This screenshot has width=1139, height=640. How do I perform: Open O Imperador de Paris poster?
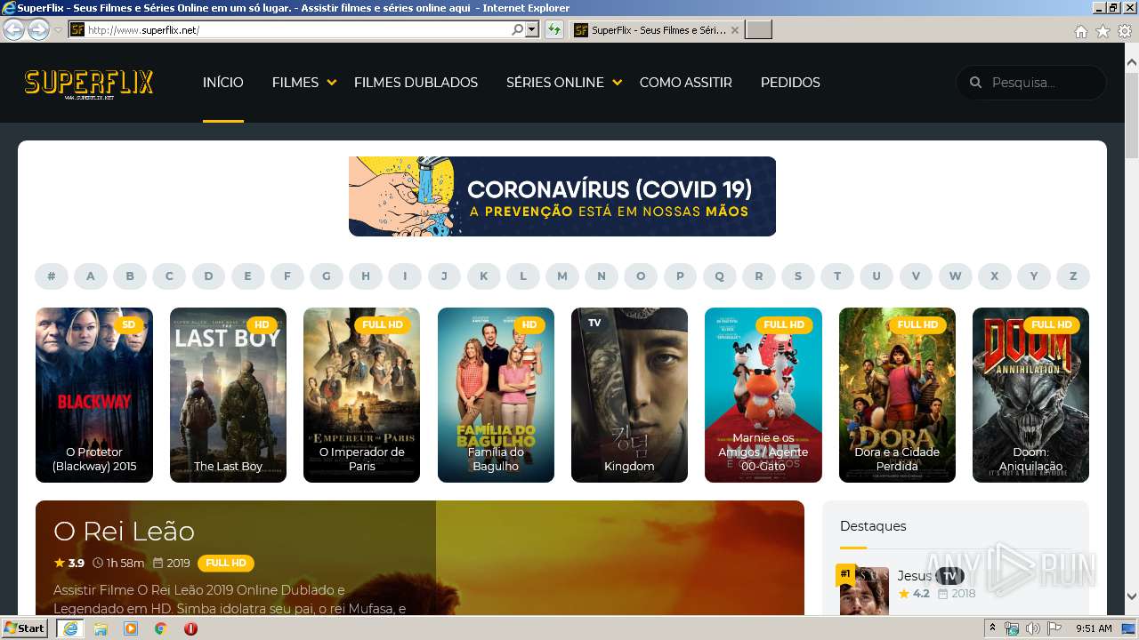(361, 395)
